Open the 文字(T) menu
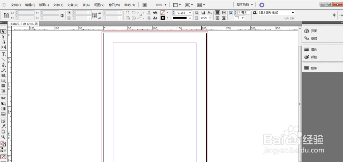The width and height of the screenshot is (343, 162). pyautogui.click(x=58, y=5)
